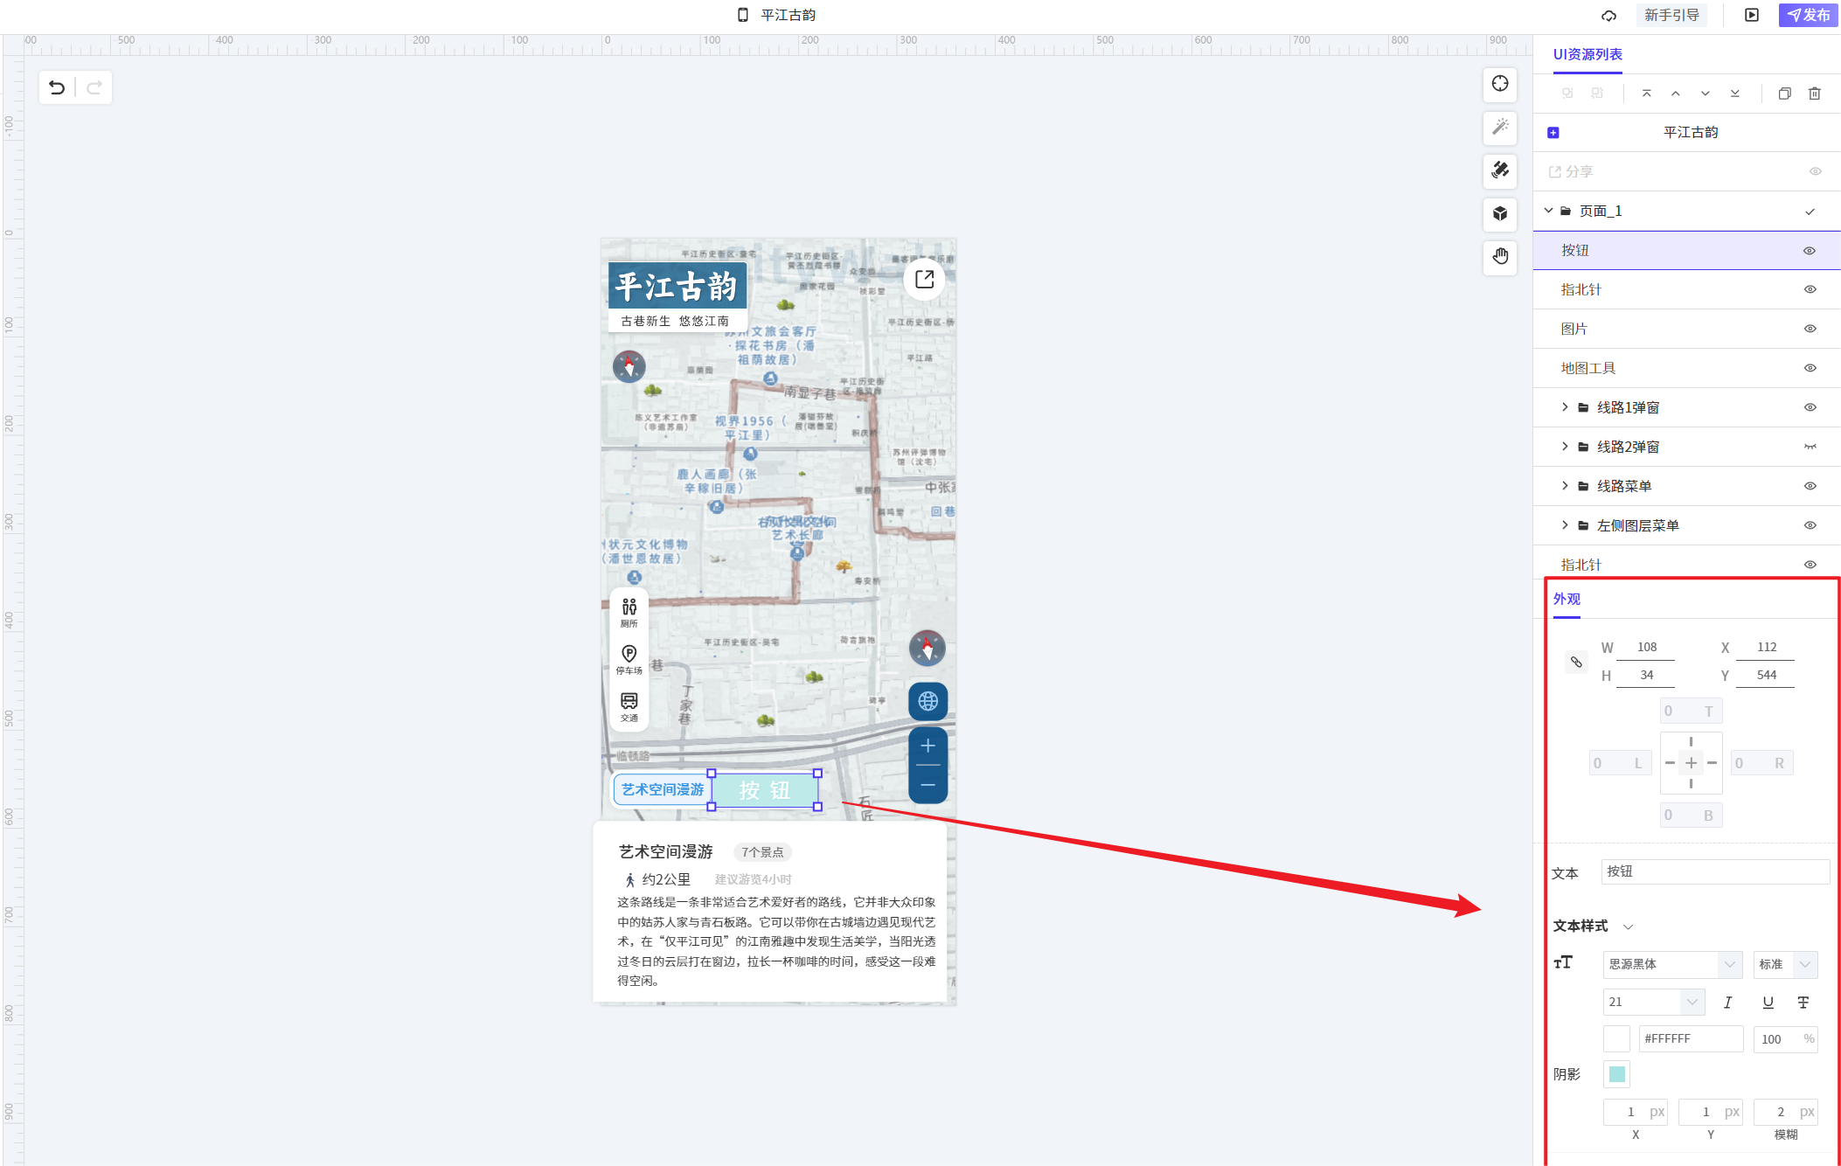Select the hand pan tool
Viewport: 1841px width, 1166px height.
1500,256
